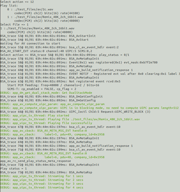This screenshot has width=180, height=192.
Task: Click the 'Play list:' heading text
Action: tap(9, 6)
